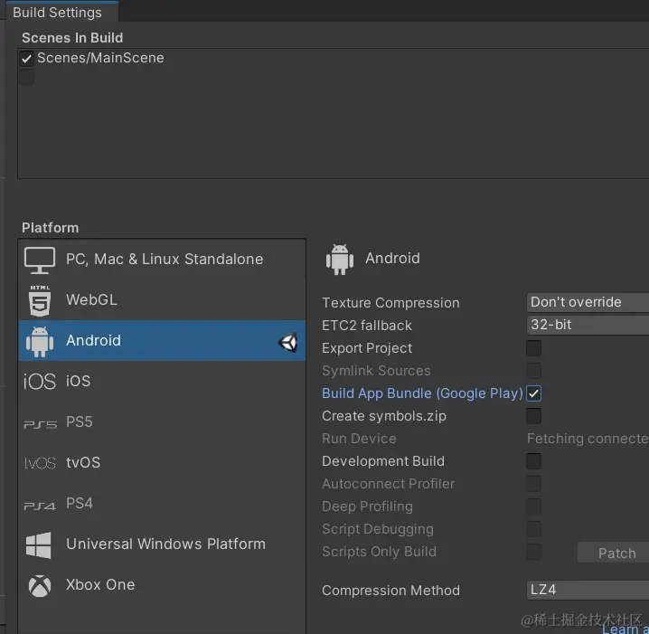Click the Windows logo for Universal Windows Platform
The image size is (649, 634).
(x=39, y=545)
